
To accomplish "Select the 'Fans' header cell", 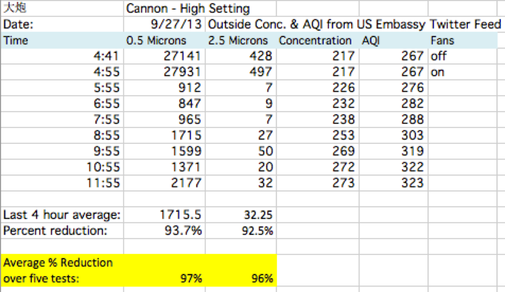I will point(463,41).
